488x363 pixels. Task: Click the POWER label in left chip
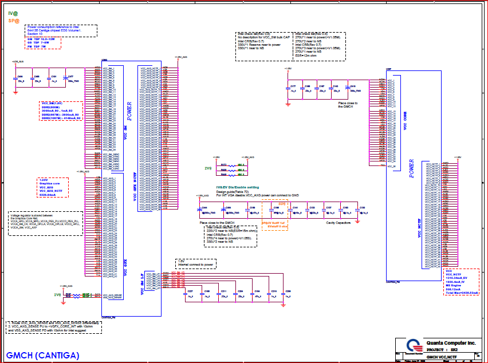point(129,111)
